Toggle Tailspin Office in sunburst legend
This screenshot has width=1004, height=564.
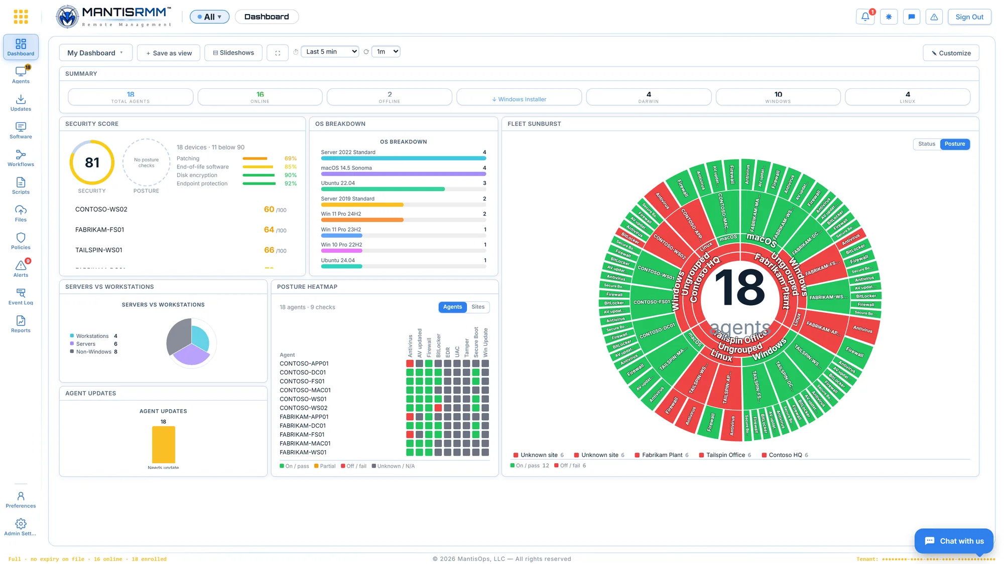pos(725,455)
